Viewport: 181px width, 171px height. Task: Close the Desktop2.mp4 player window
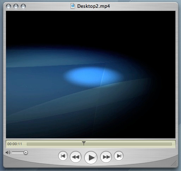(x=8, y=6)
